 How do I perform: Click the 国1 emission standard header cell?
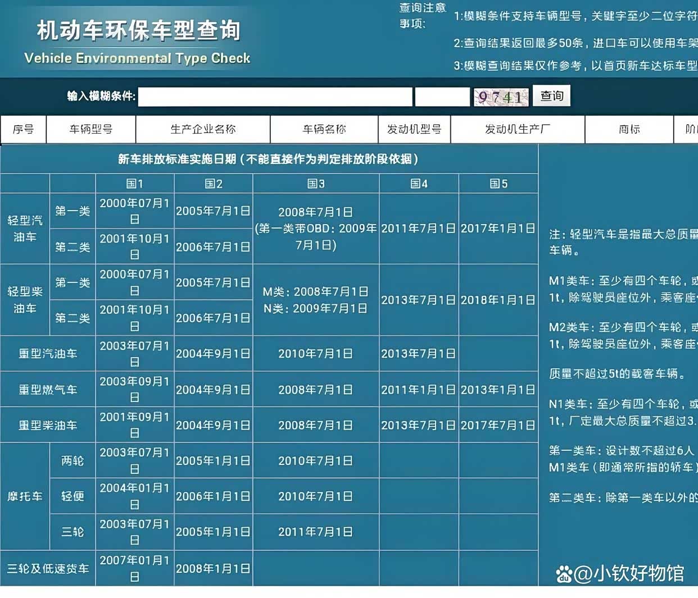(x=135, y=184)
